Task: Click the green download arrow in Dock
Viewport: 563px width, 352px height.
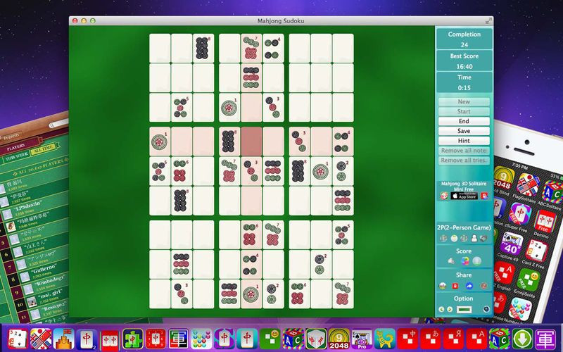Action: pos(522,339)
